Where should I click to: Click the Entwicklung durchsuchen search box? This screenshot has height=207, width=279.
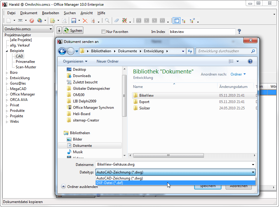click(226, 51)
